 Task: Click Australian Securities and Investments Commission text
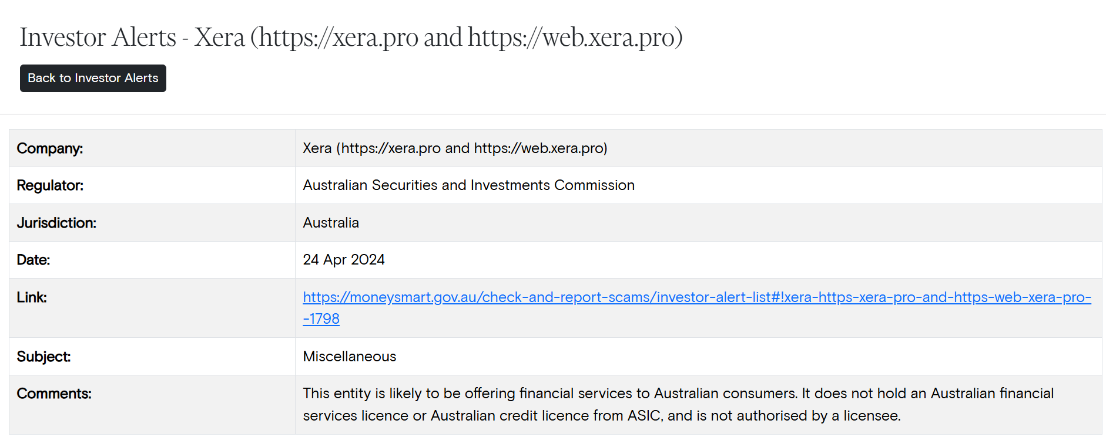pyautogui.click(x=468, y=185)
